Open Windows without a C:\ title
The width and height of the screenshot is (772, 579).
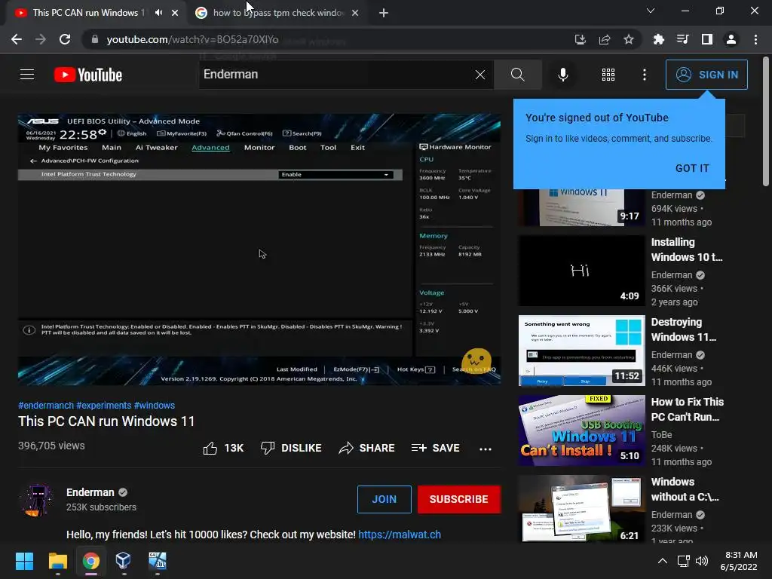[685, 489]
